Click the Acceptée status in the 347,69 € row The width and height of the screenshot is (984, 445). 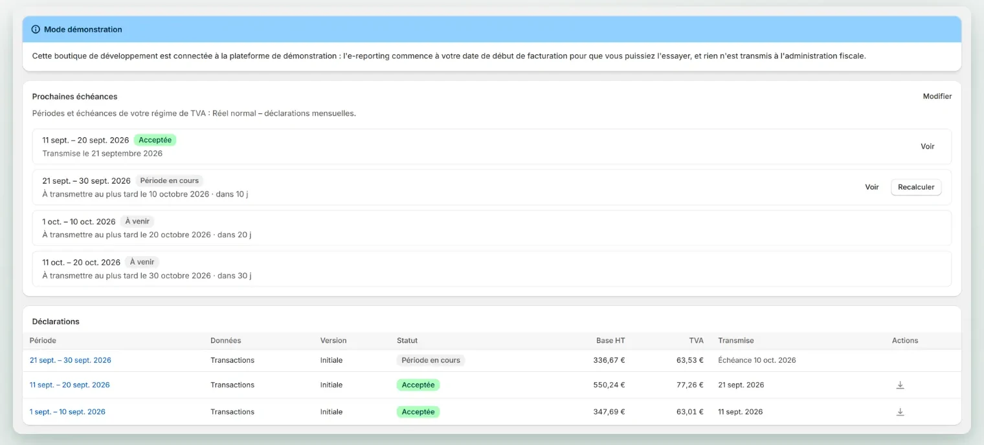(418, 412)
